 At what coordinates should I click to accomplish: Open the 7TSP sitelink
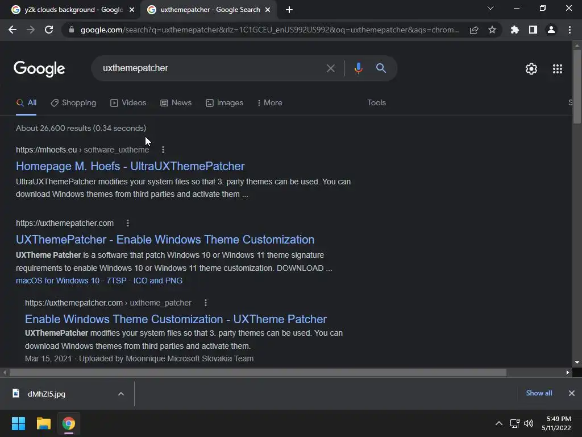tap(117, 281)
